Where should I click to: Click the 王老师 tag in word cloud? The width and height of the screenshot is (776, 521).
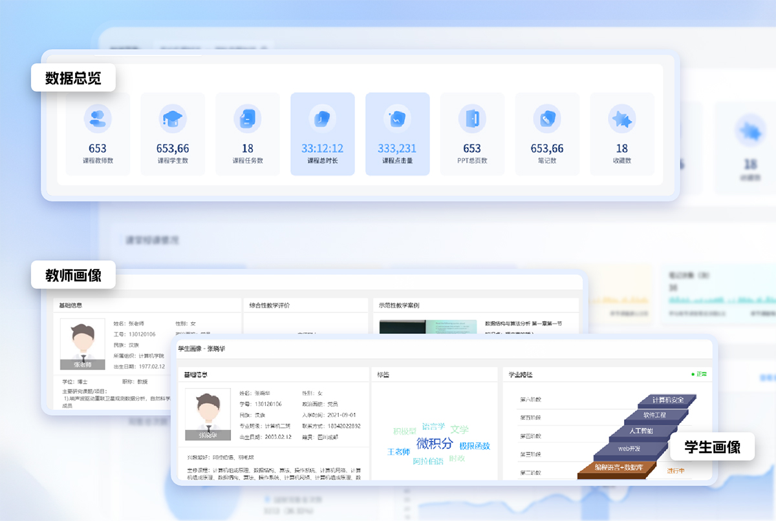pyautogui.click(x=398, y=452)
